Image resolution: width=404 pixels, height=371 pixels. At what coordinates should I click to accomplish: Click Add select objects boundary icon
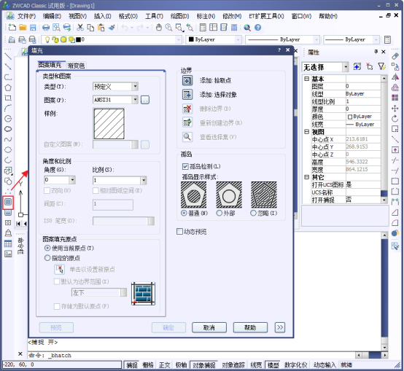(x=187, y=95)
